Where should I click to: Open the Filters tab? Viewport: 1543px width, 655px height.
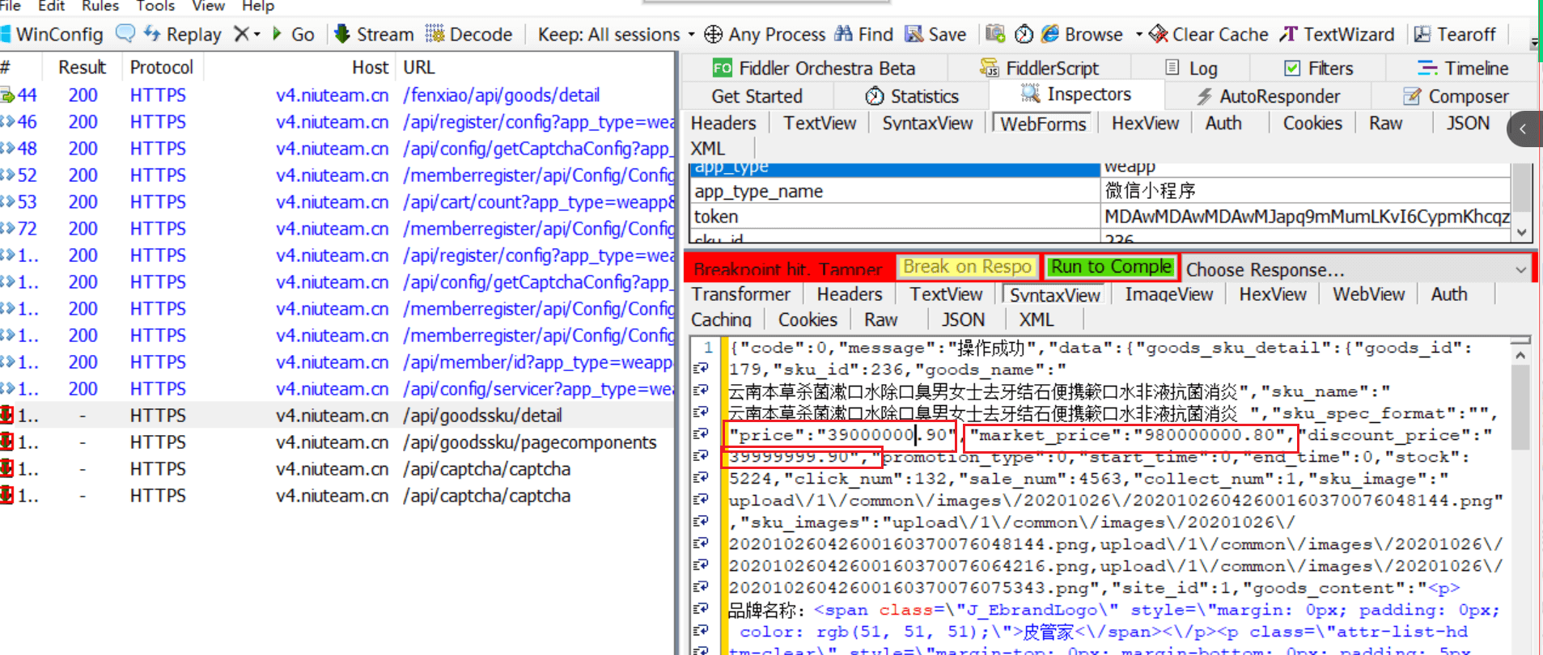(x=1318, y=68)
